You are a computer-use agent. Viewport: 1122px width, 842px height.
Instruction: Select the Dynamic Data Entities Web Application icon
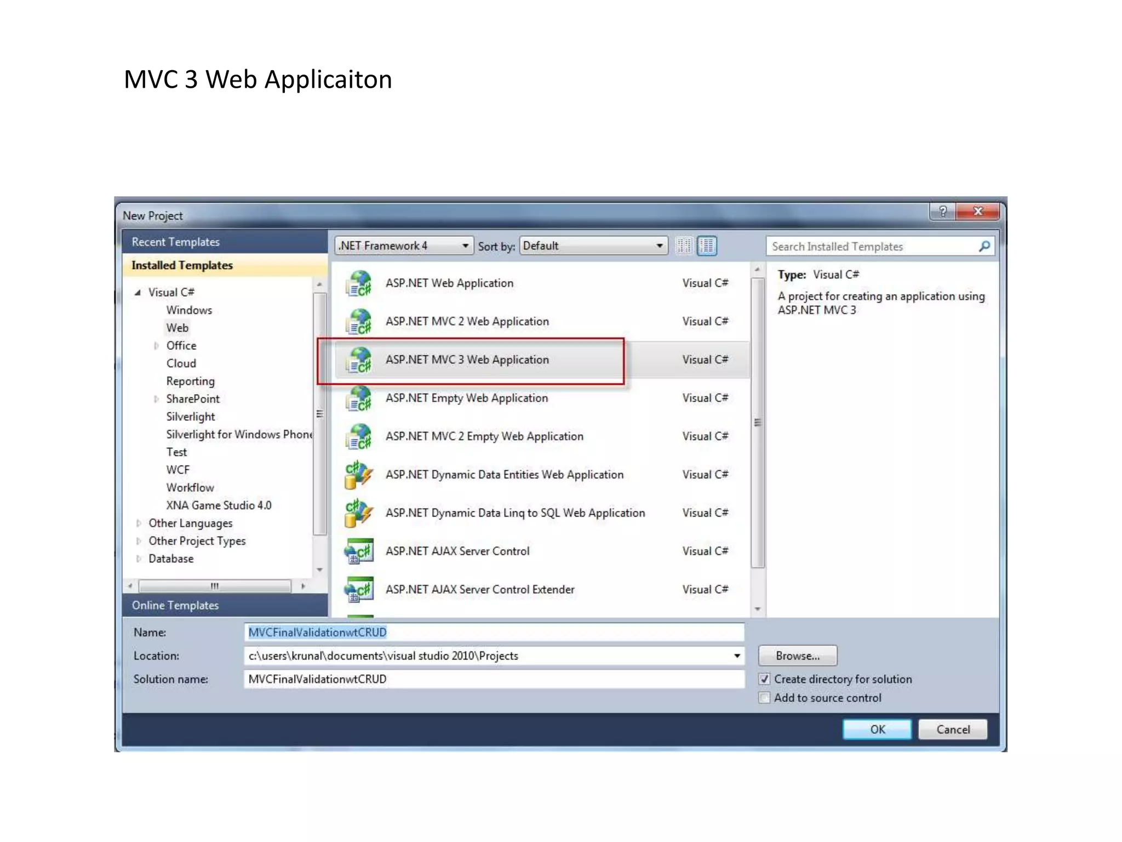point(359,475)
